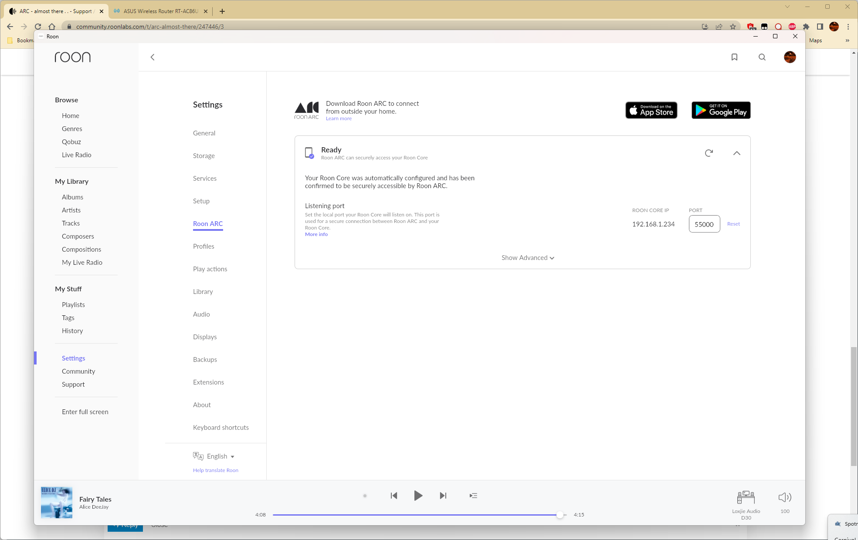Screen dimensions: 858x540
Task: Select the Roon ARC settings tab
Action: 208,224
